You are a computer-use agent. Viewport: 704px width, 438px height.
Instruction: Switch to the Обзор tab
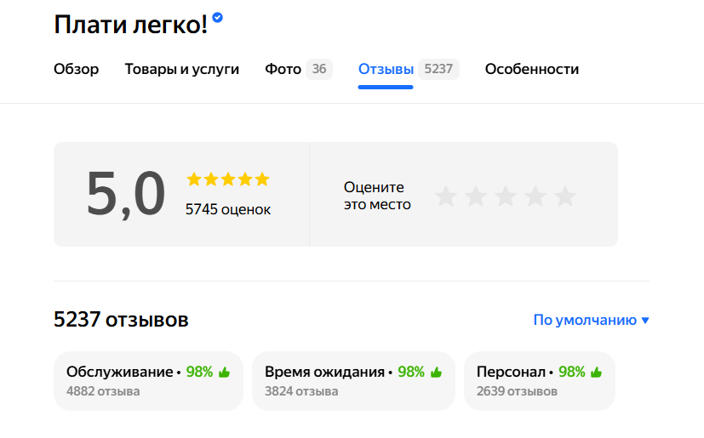coord(76,69)
